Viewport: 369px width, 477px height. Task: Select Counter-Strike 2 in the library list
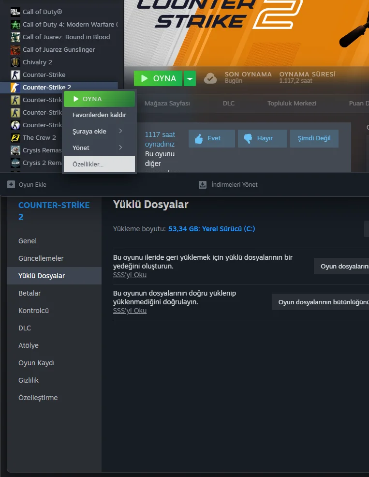click(59, 87)
